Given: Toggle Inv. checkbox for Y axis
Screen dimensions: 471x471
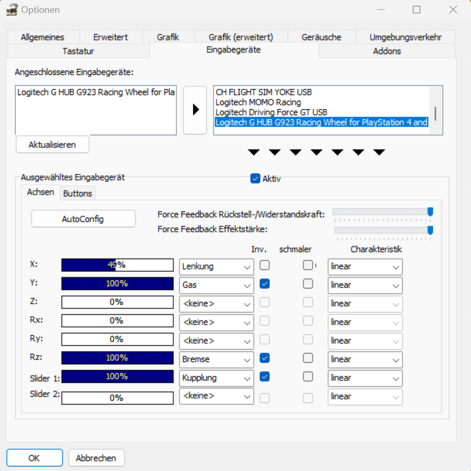Looking at the screenshot, I should coord(265,284).
